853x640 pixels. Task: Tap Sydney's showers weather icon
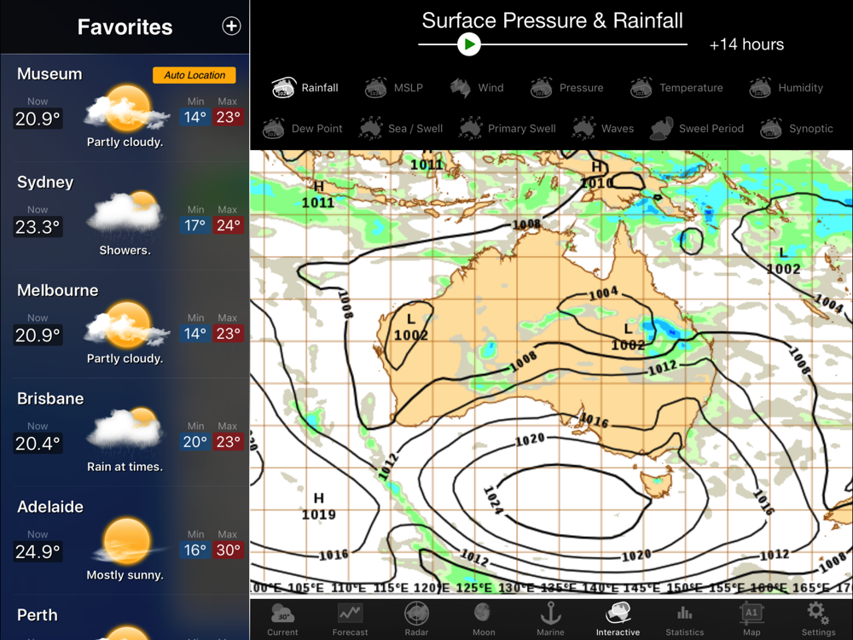(x=125, y=214)
